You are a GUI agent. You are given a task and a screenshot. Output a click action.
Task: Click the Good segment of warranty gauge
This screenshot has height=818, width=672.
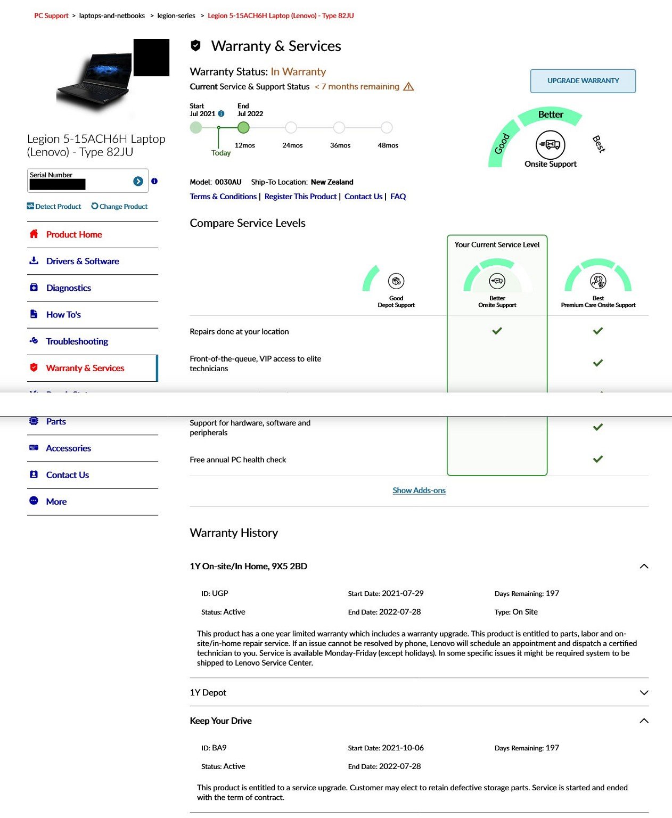[502, 143]
